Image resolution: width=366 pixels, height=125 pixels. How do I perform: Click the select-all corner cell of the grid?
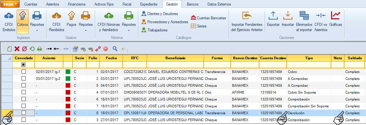(7, 58)
